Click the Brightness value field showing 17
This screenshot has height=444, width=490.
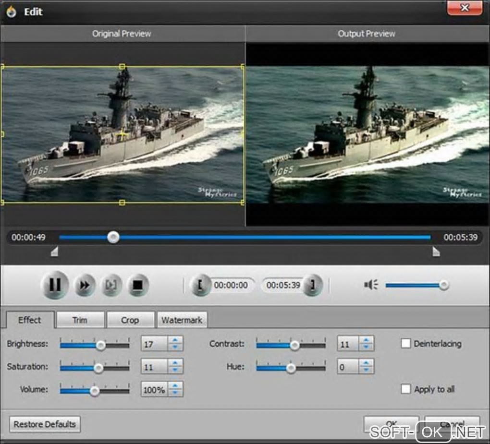click(155, 344)
